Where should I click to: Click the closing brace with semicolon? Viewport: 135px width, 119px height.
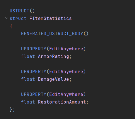tap(12, 110)
